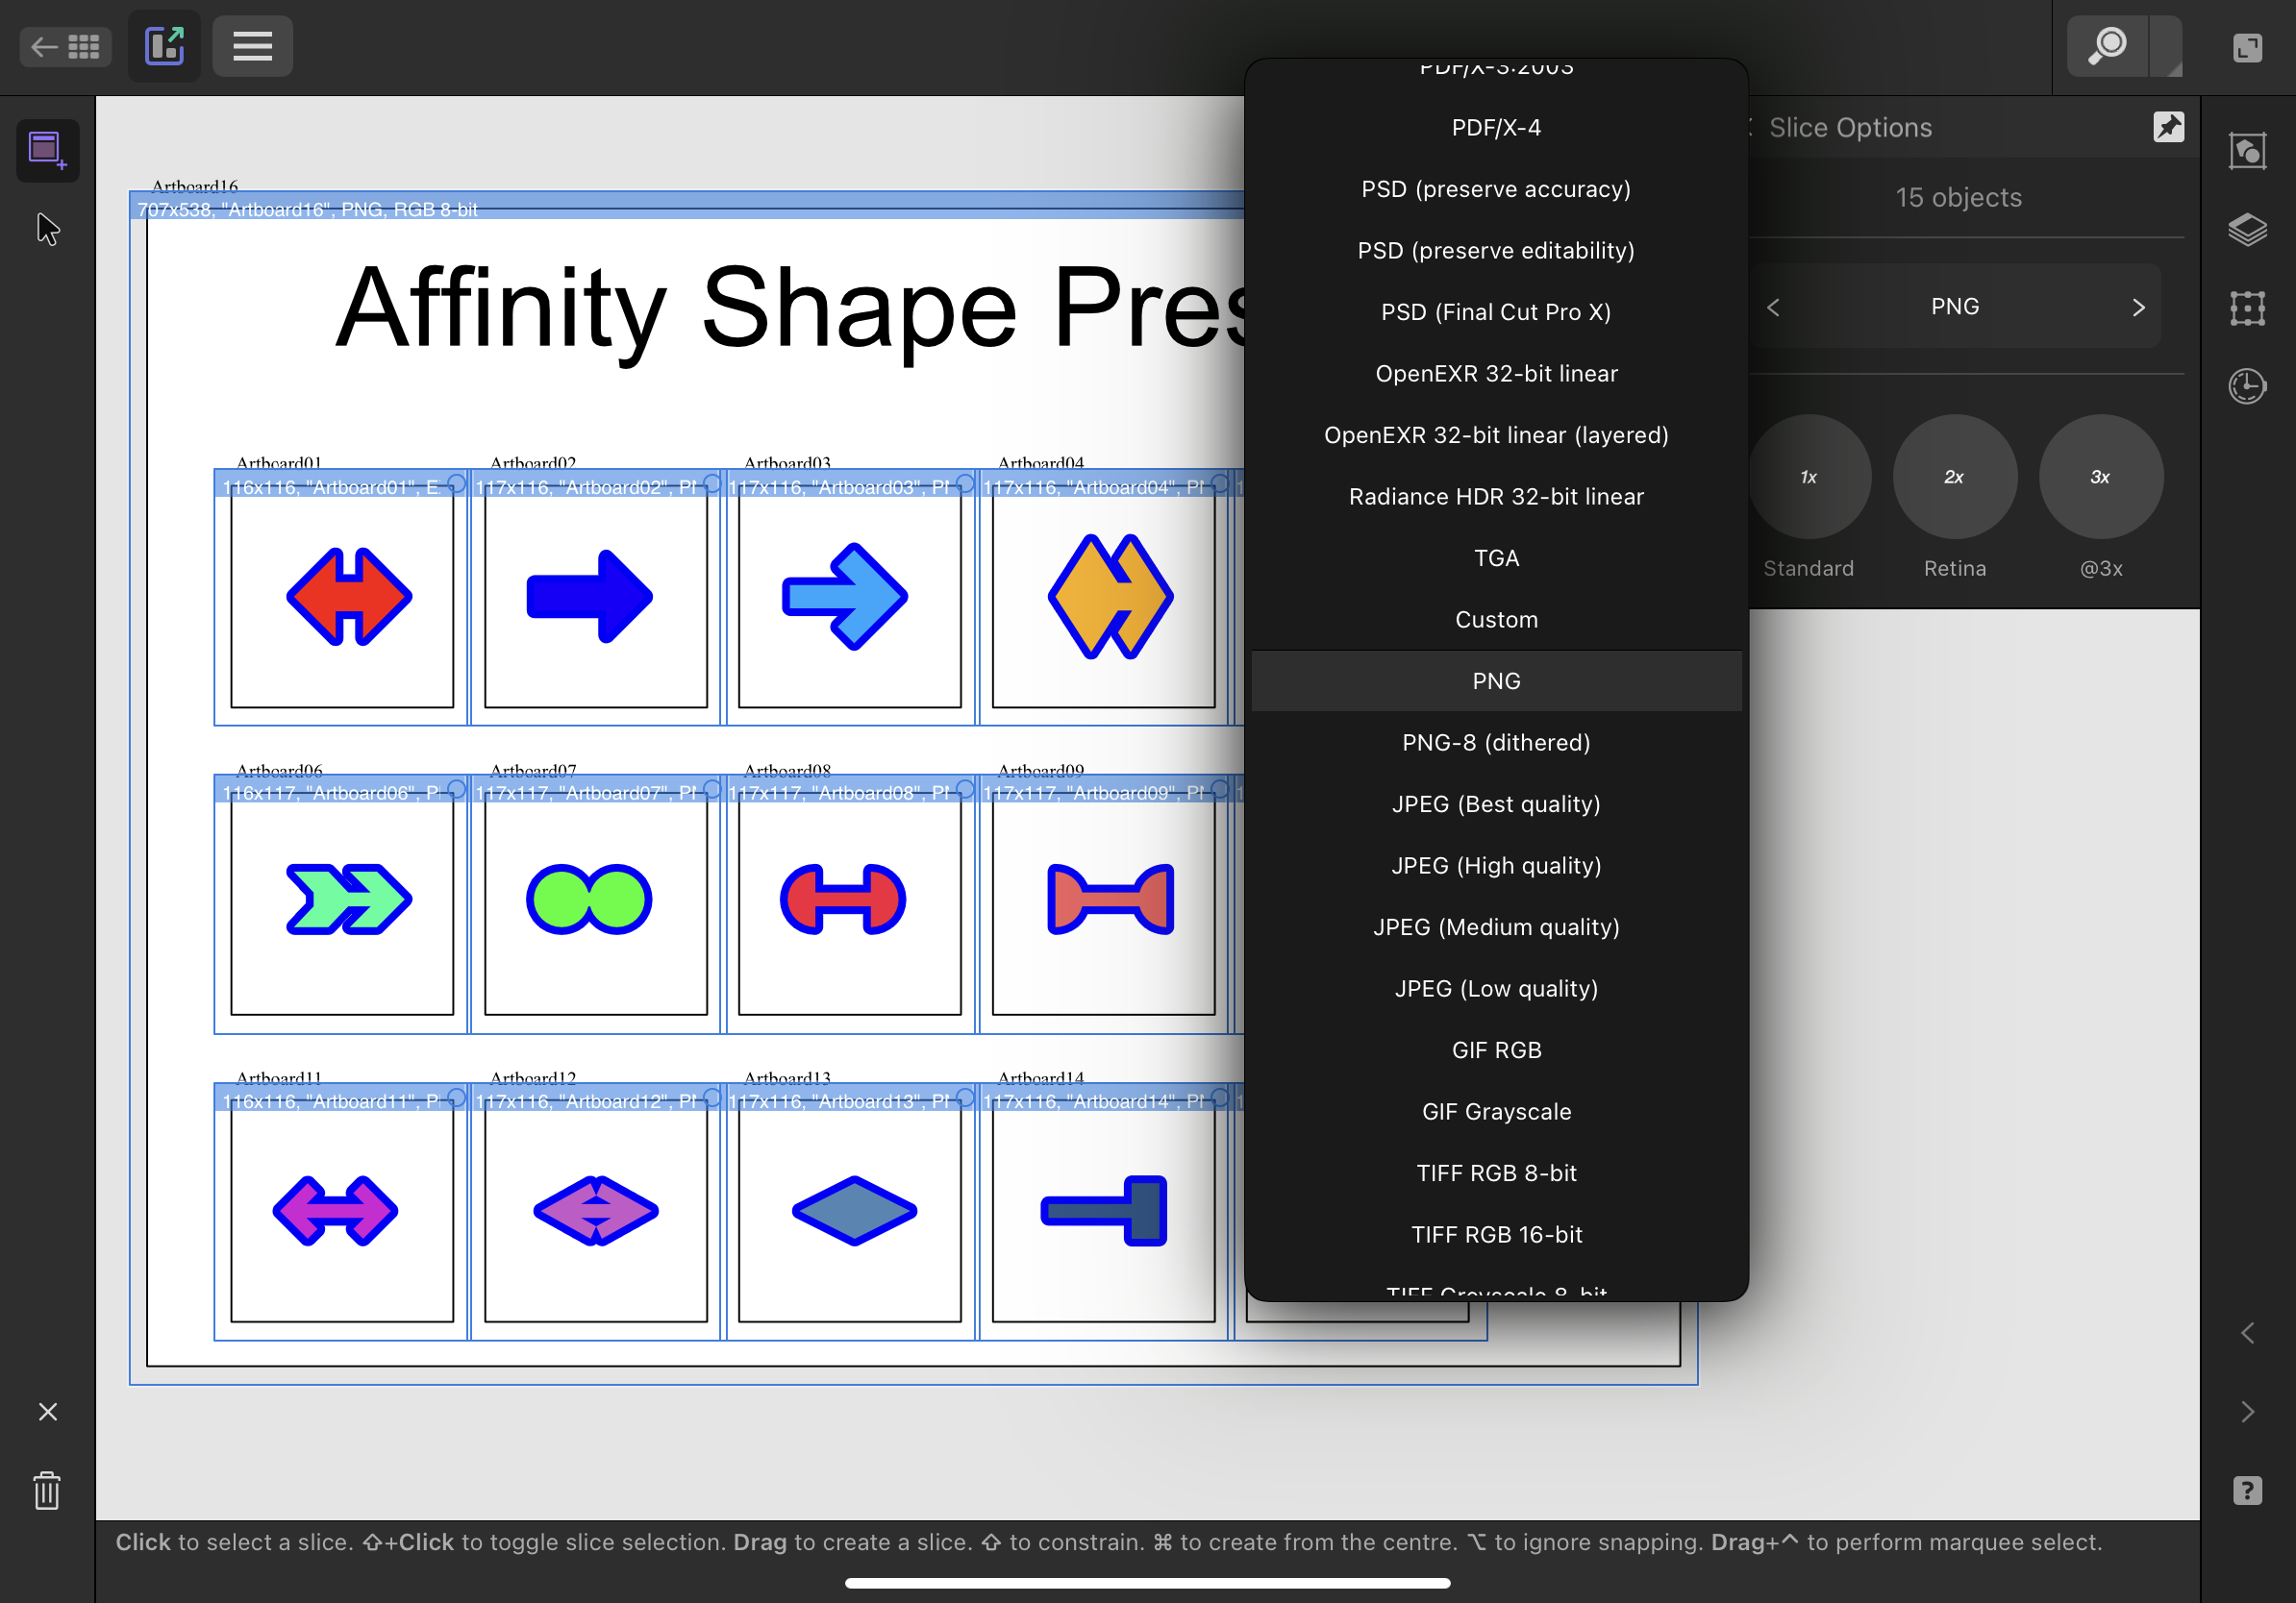Viewport: 2296px width, 1603px height.
Task: Select the Artboard01 red double-arrow slice
Action: point(348,597)
